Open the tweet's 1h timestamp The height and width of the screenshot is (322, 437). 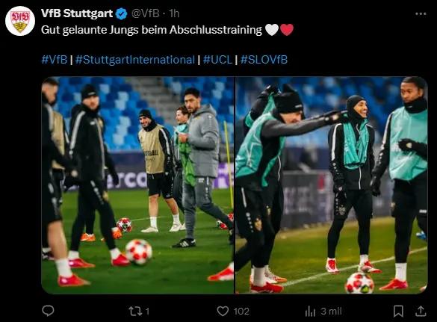point(174,13)
